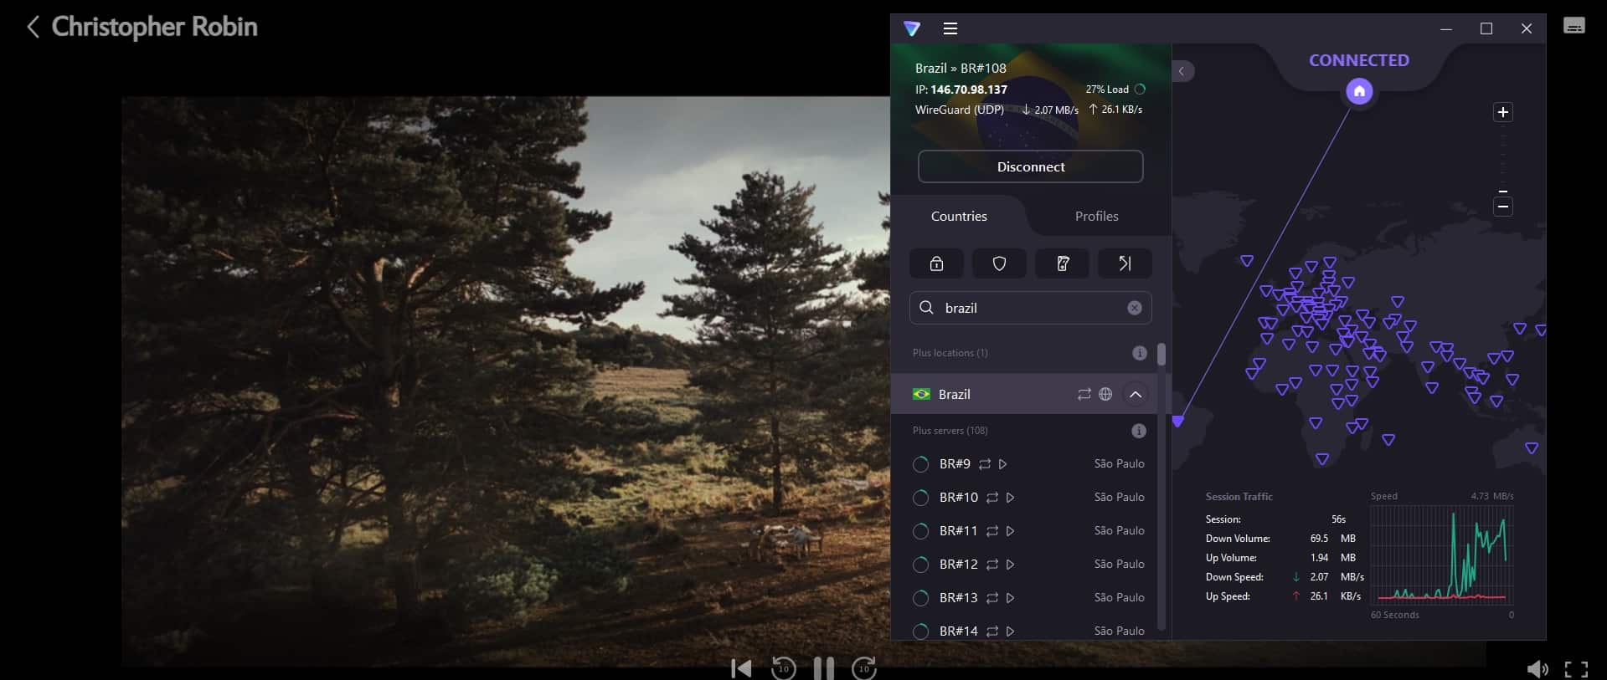Click the Proton VPN logo icon

tap(912, 28)
